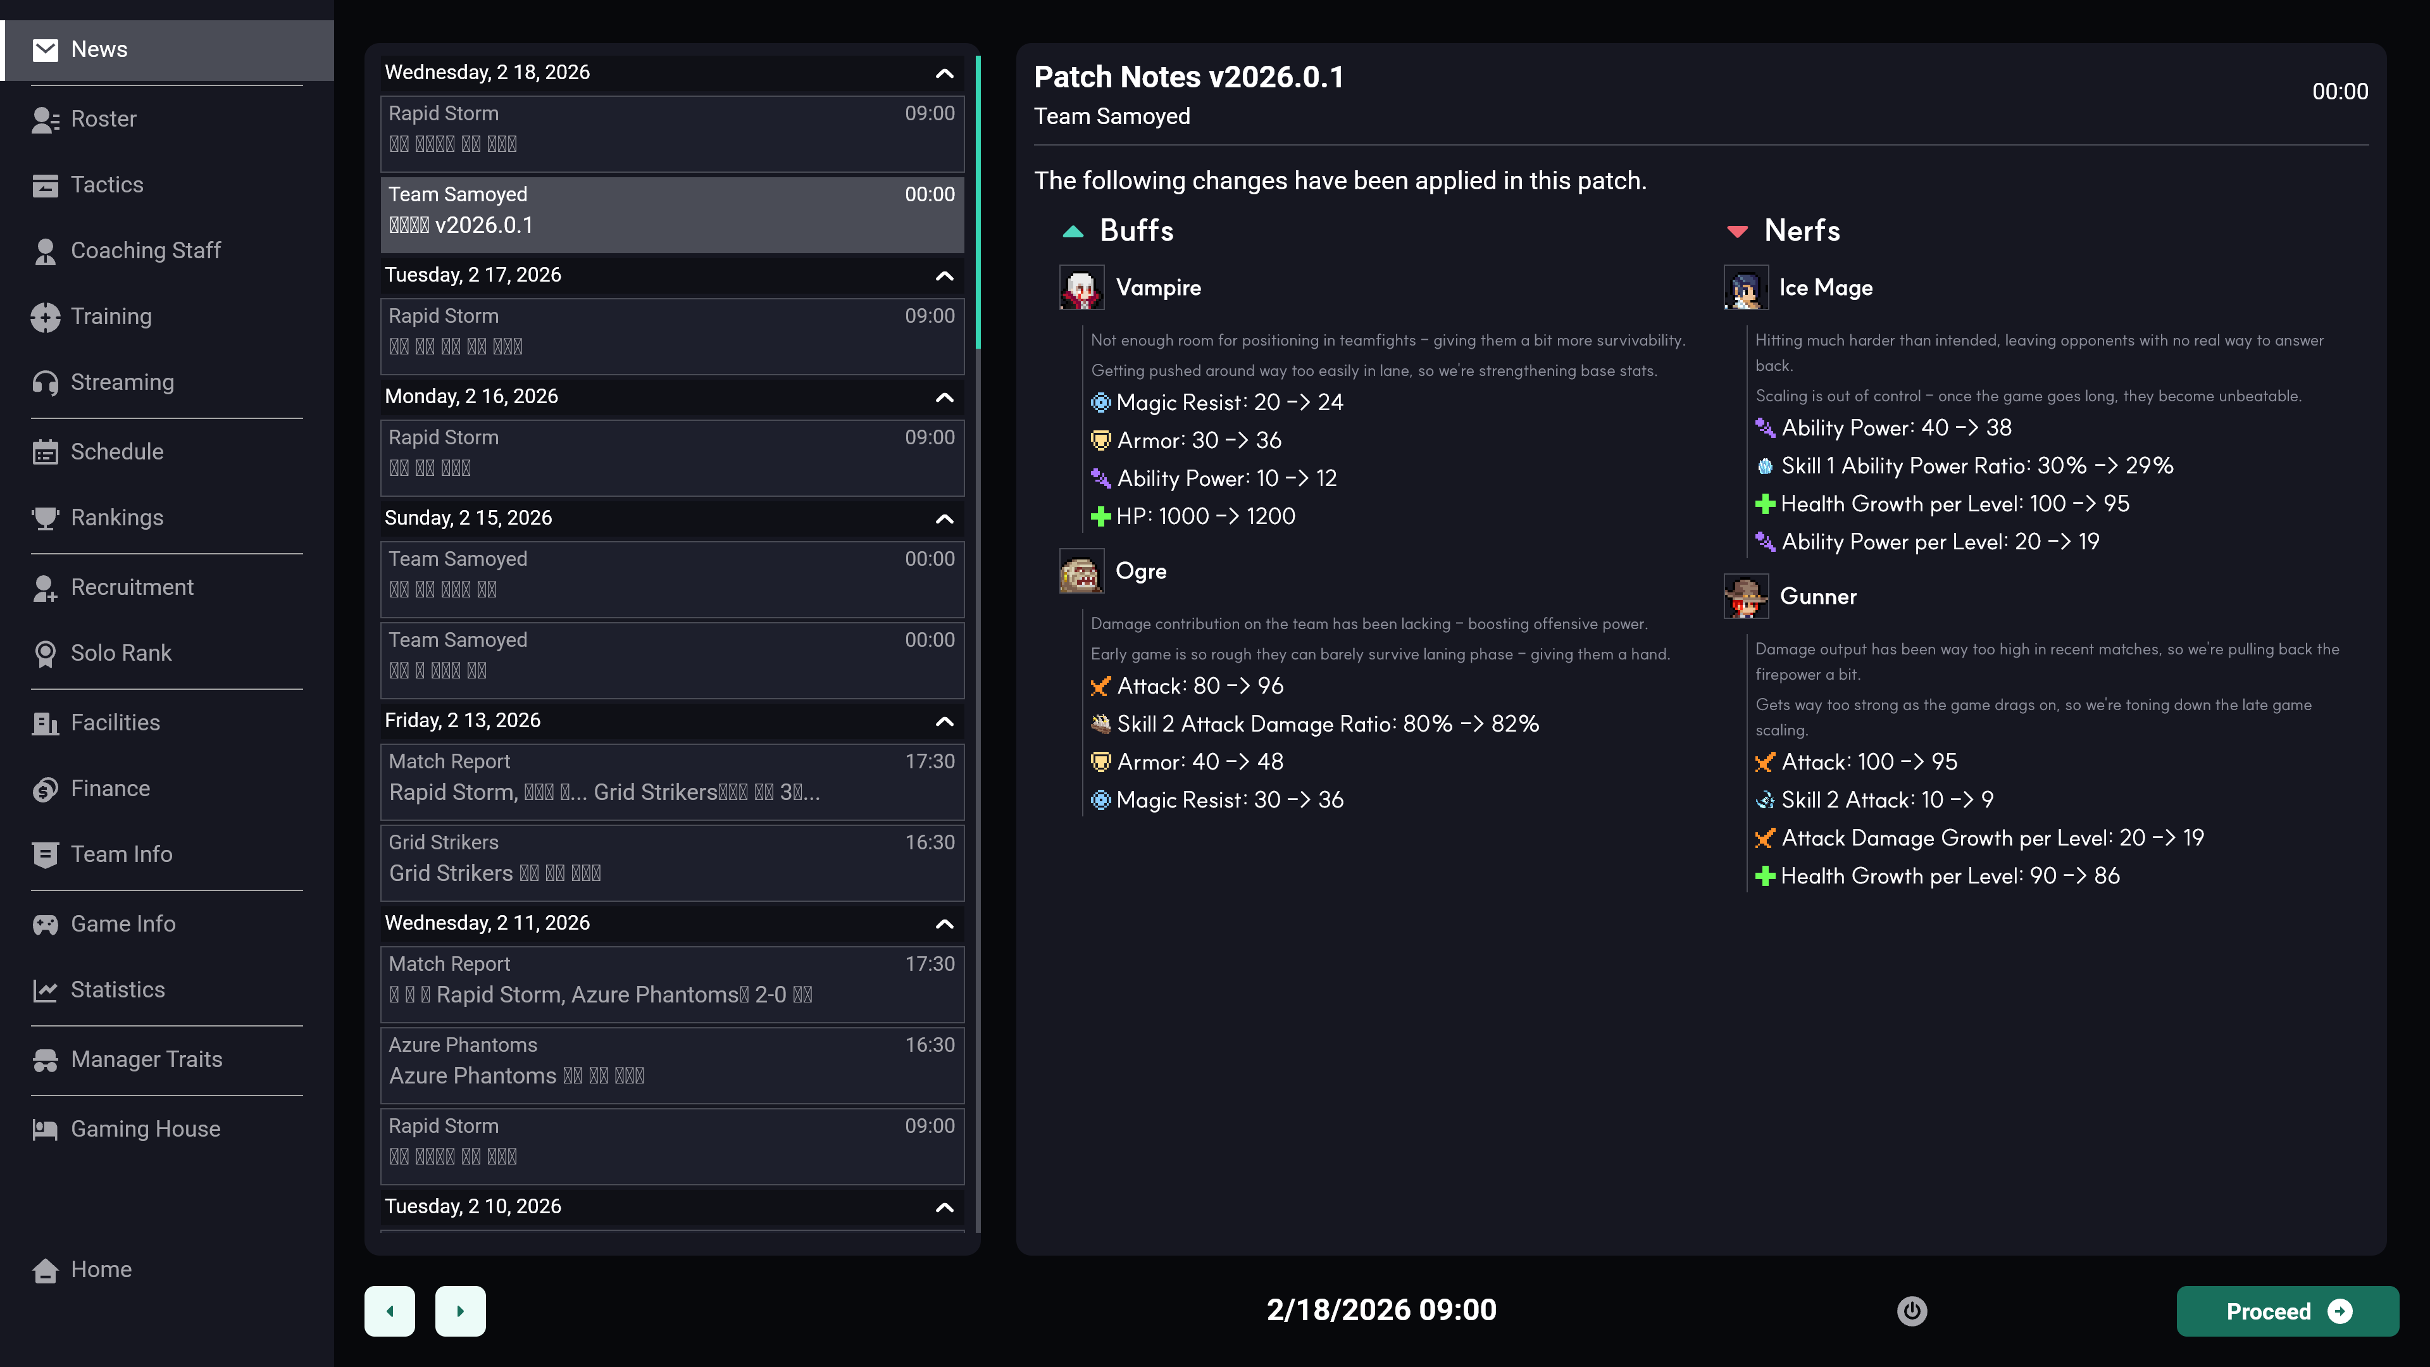The width and height of the screenshot is (2430, 1367).
Task: Collapse the Wednesday, 2 11, 2026 section
Action: pyautogui.click(x=944, y=923)
